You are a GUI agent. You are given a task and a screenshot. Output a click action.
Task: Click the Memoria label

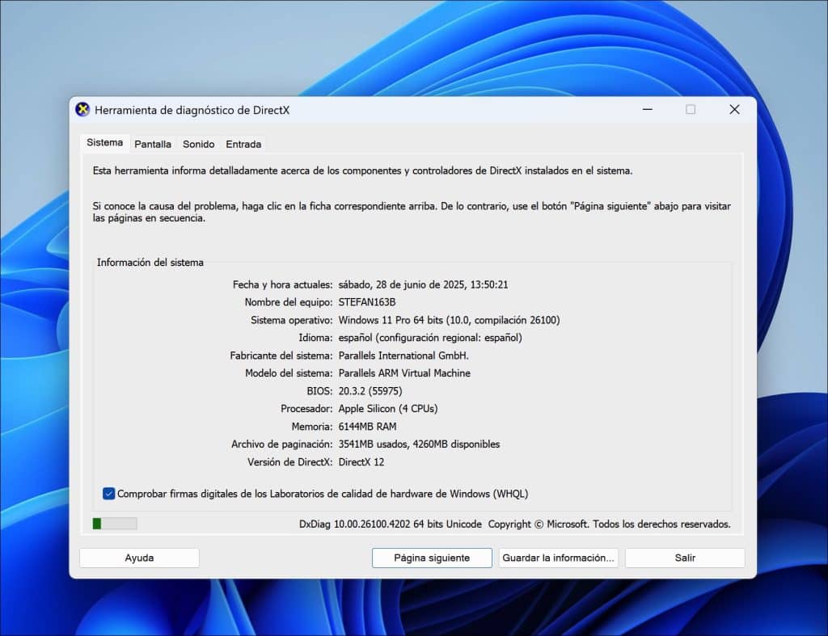coord(312,427)
